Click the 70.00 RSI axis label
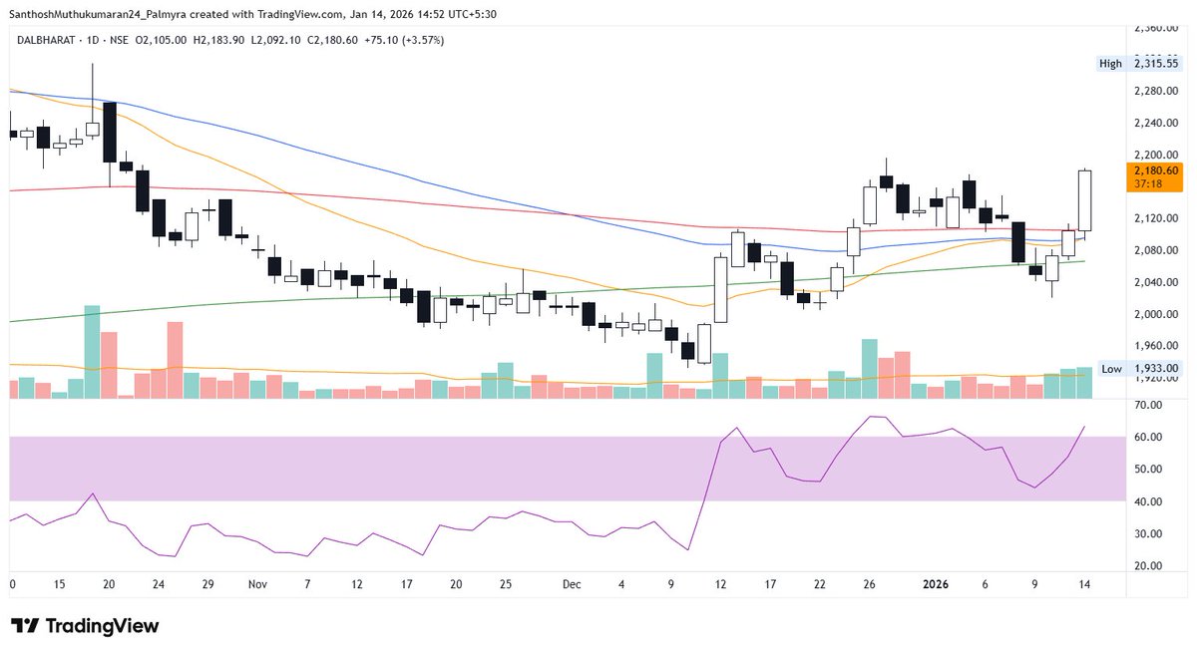The image size is (1197, 654). (x=1148, y=406)
